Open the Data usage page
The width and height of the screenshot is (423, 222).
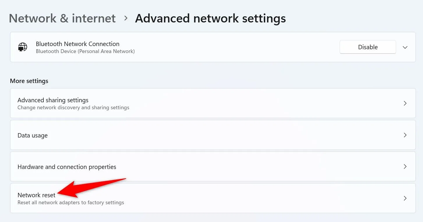(x=33, y=135)
